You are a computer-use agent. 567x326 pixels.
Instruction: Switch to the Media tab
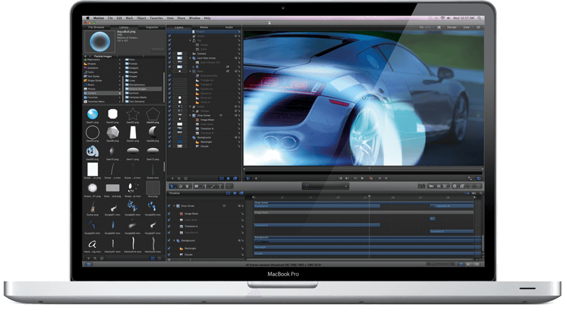(204, 28)
